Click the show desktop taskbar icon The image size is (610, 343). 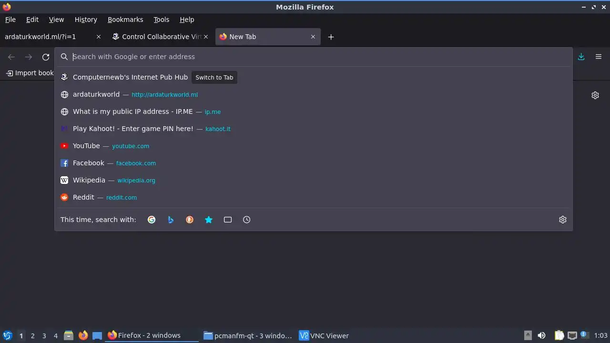pos(97,335)
